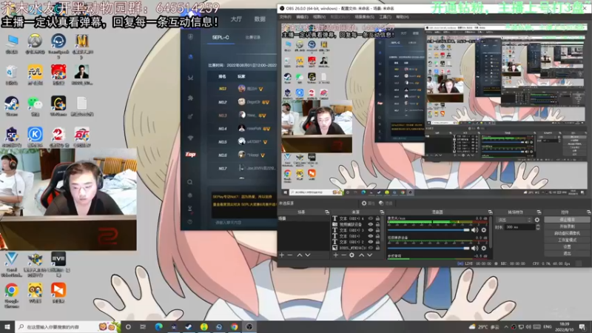The image size is (592, 333).
Task: Open the blue K music player shortcut
Action: (x=35, y=137)
